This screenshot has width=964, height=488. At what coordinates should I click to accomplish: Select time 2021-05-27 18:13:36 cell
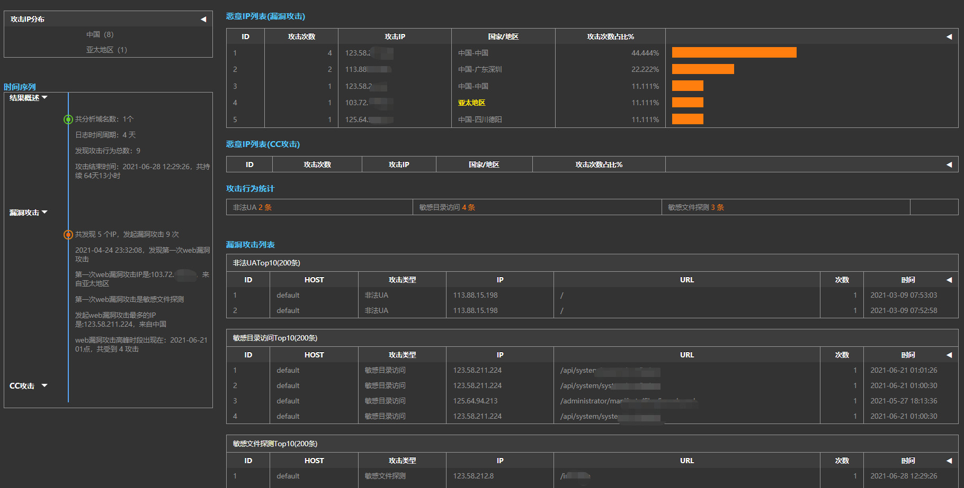[904, 401]
